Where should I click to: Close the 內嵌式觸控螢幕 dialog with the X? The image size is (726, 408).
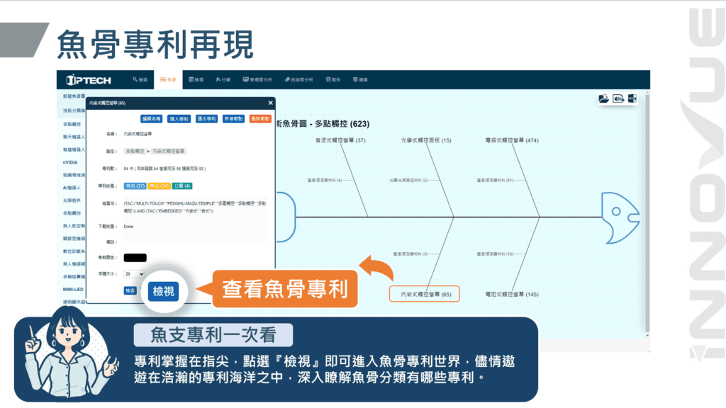coord(270,103)
